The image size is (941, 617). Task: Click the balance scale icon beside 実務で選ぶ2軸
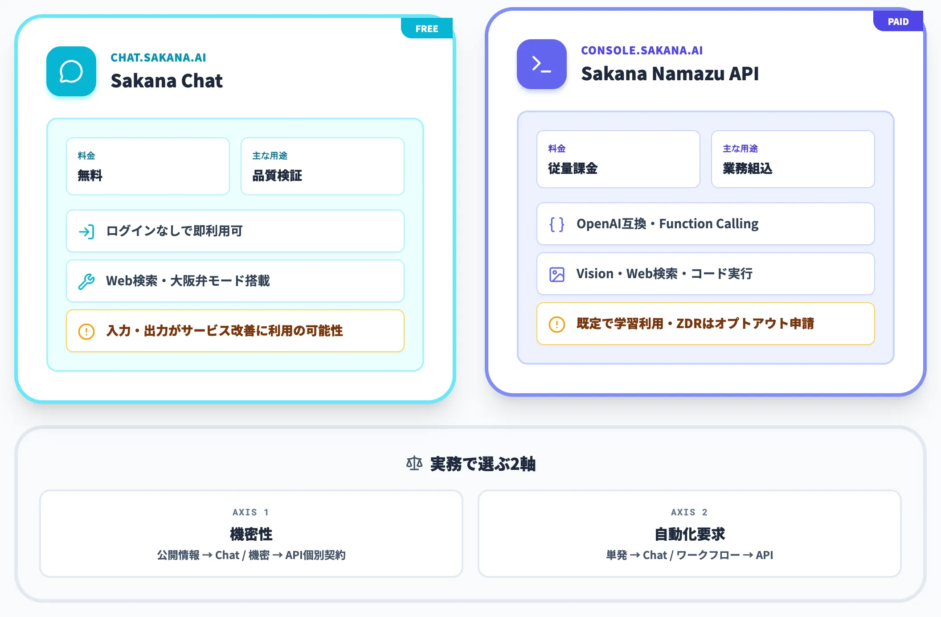pos(414,464)
